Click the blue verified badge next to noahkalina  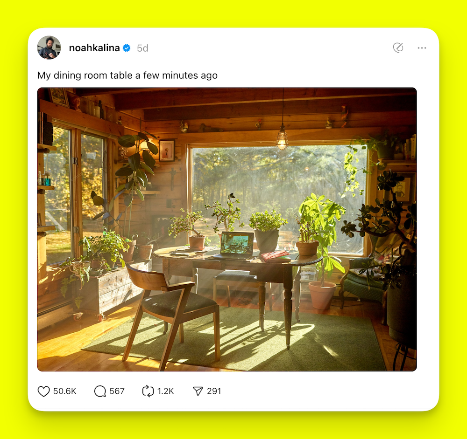coord(127,48)
